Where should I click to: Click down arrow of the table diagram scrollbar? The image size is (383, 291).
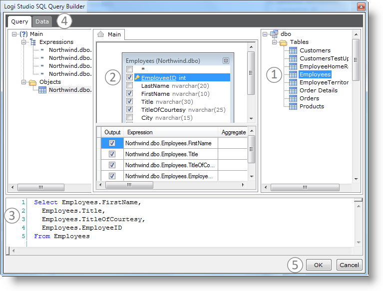click(x=251, y=119)
